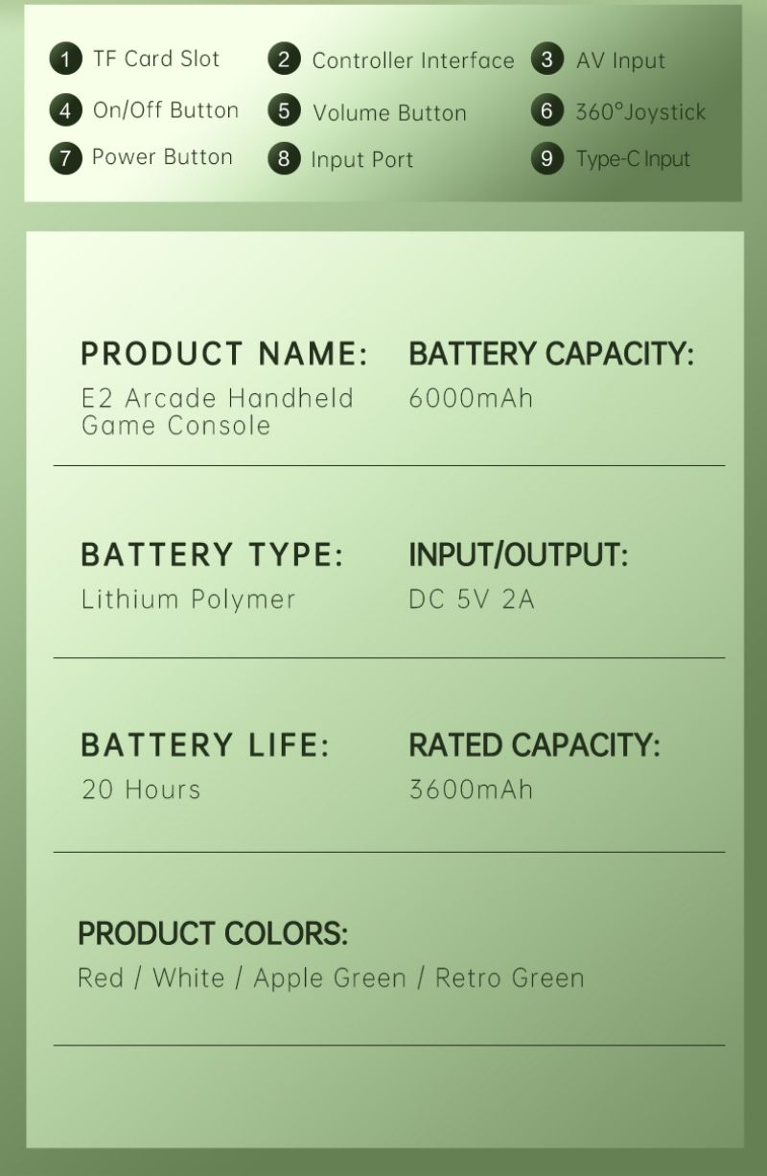This screenshot has width=767, height=1176.
Task: Click the Type-C Input label
Action: pos(633,159)
